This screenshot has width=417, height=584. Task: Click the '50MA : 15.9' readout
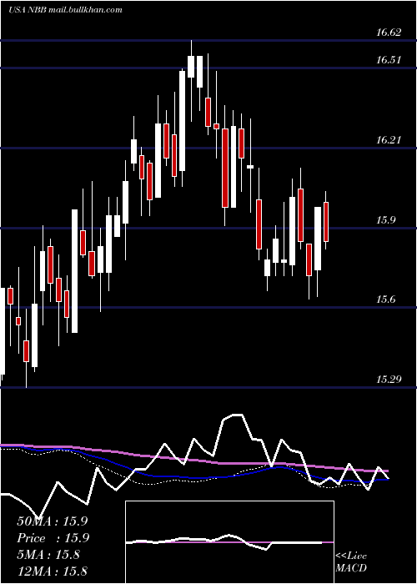click(52, 521)
